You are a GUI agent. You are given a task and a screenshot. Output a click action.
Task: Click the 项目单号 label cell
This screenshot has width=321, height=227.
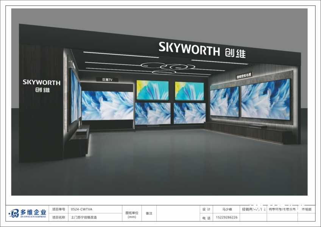[x=59, y=209]
